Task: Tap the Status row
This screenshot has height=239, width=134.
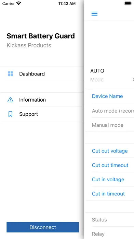Action: (110, 220)
